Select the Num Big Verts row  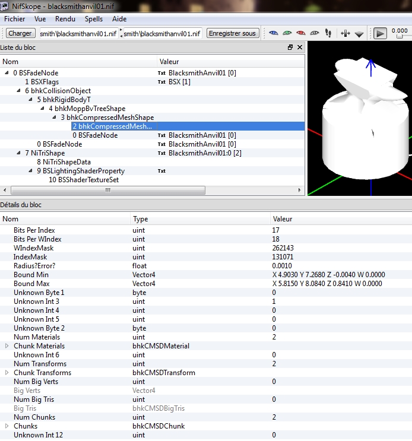[x=206, y=382]
